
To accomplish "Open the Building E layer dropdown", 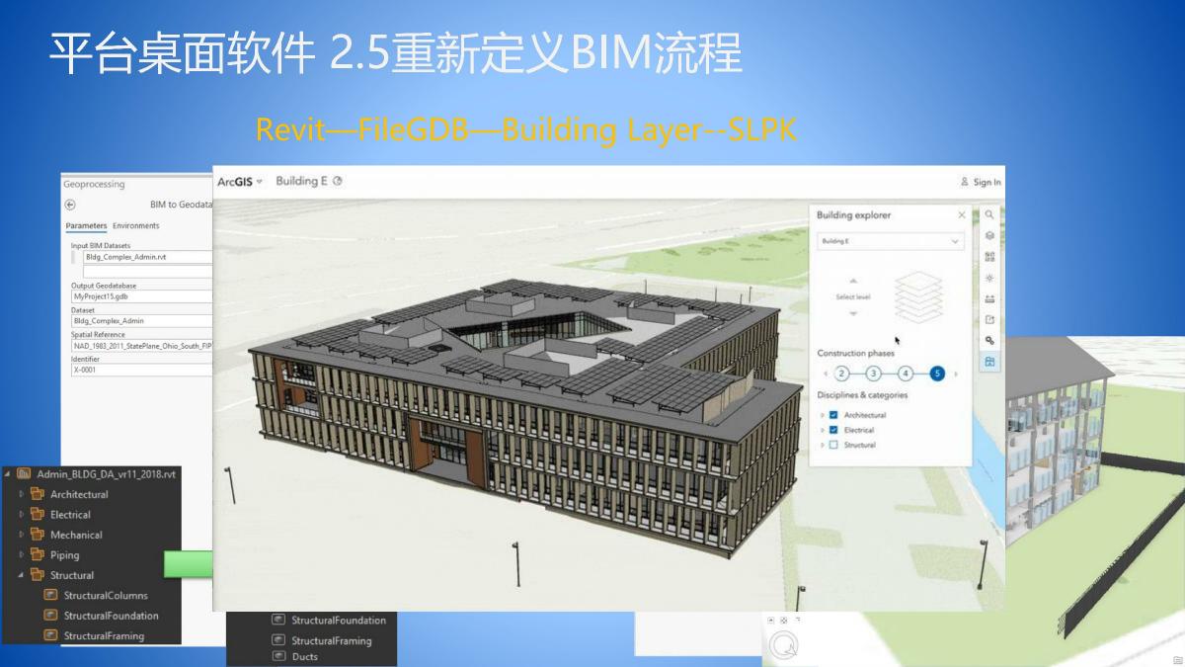I will (891, 241).
